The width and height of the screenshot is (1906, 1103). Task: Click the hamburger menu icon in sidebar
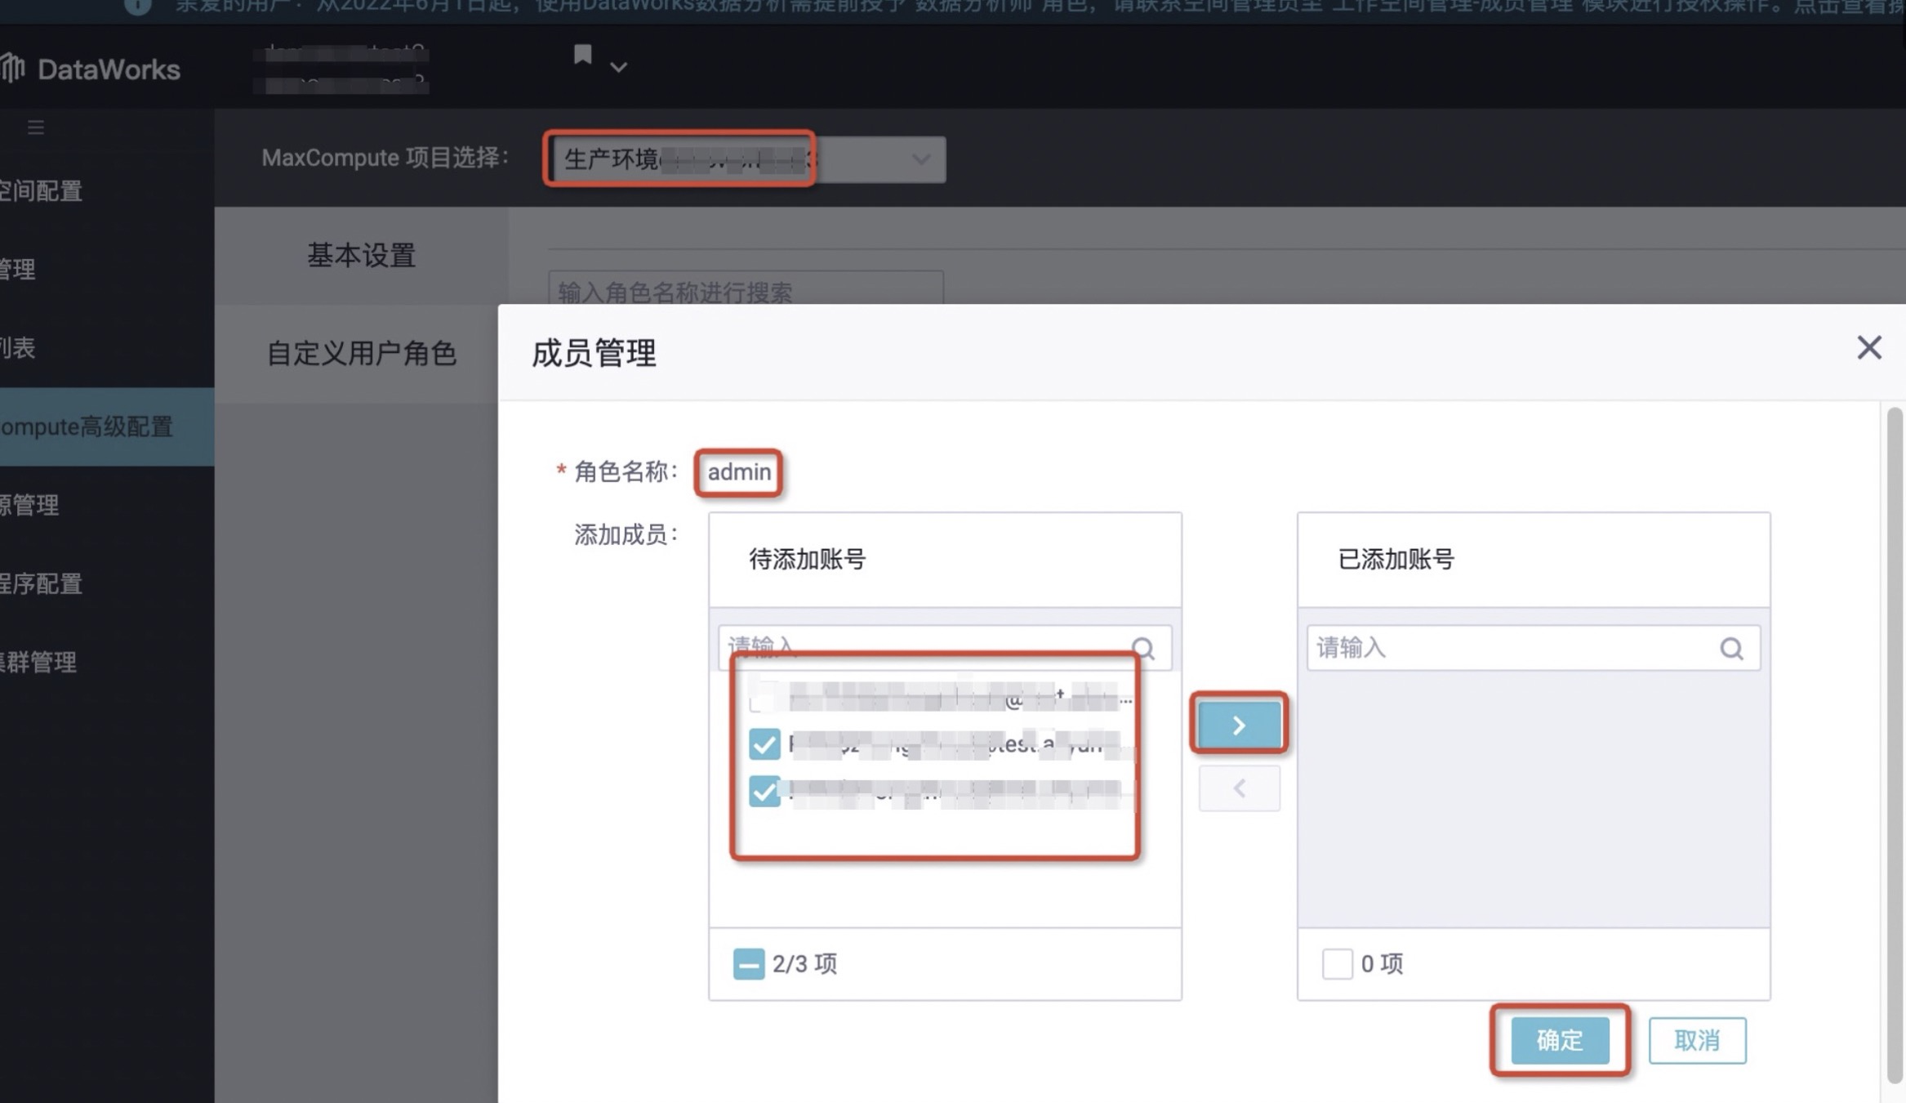[x=36, y=127]
